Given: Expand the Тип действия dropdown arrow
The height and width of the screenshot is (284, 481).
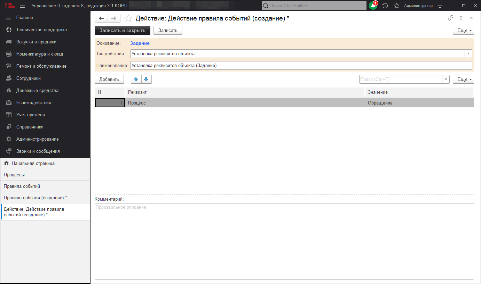Looking at the screenshot, I should pos(468,53).
